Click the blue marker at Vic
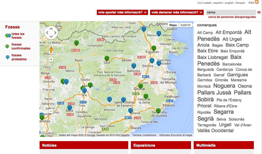262x154 pixels. pyautogui.click(x=84, y=91)
